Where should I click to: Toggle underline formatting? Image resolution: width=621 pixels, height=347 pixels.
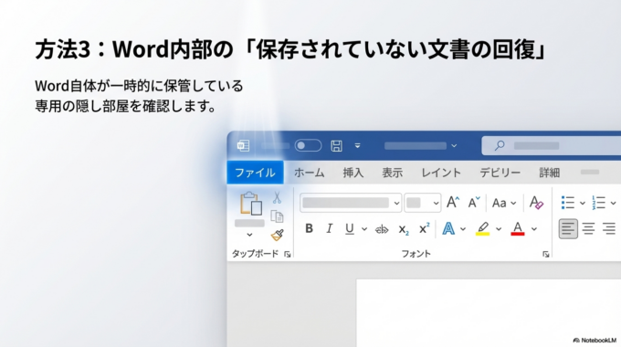click(x=349, y=228)
